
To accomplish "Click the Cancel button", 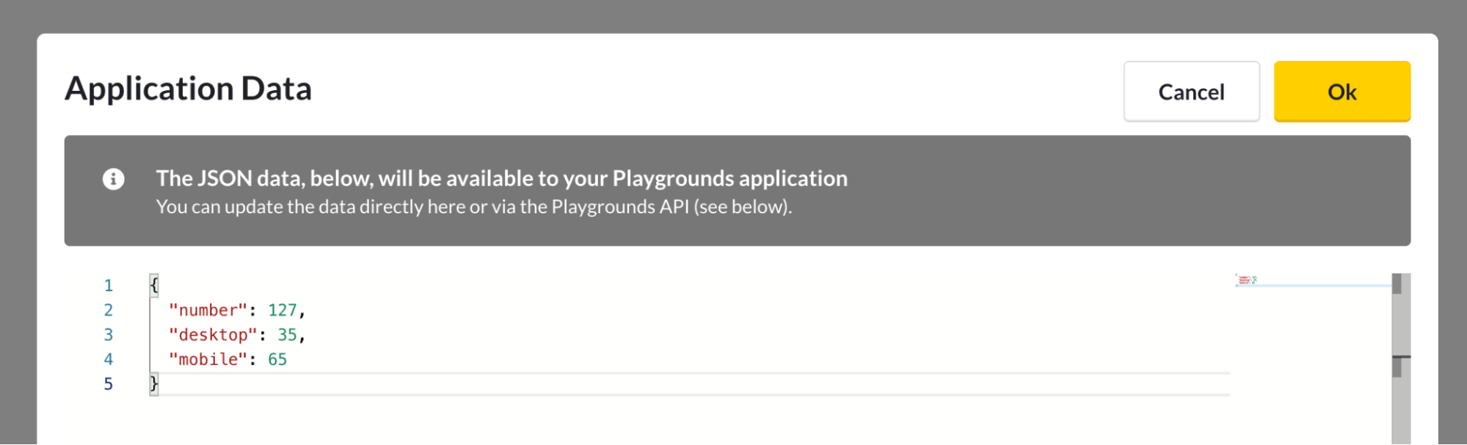I will pyautogui.click(x=1191, y=92).
